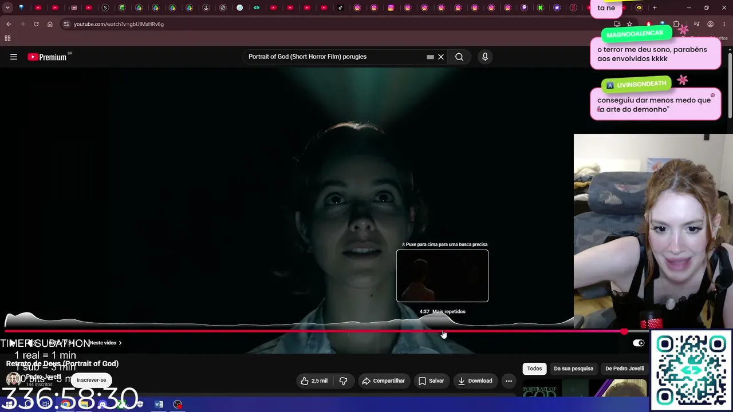This screenshot has height=412, width=733.
Task: Open the Chrome three-dot menu
Action: 724,24
